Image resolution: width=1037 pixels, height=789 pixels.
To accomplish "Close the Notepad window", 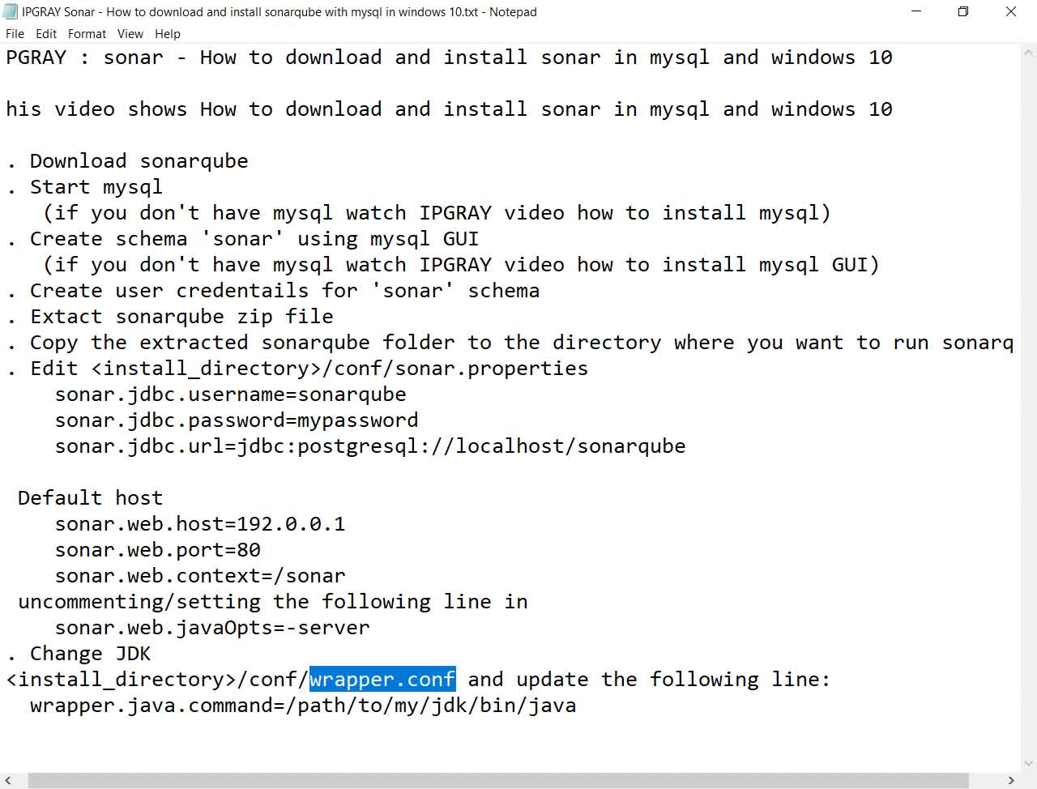I will 1011,11.
